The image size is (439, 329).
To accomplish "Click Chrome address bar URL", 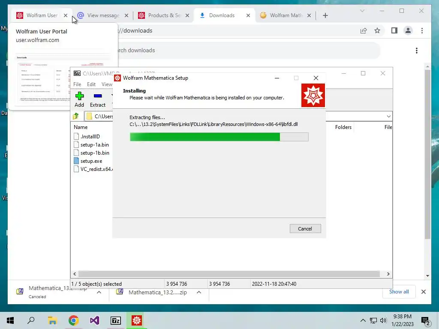I will pos(136,30).
